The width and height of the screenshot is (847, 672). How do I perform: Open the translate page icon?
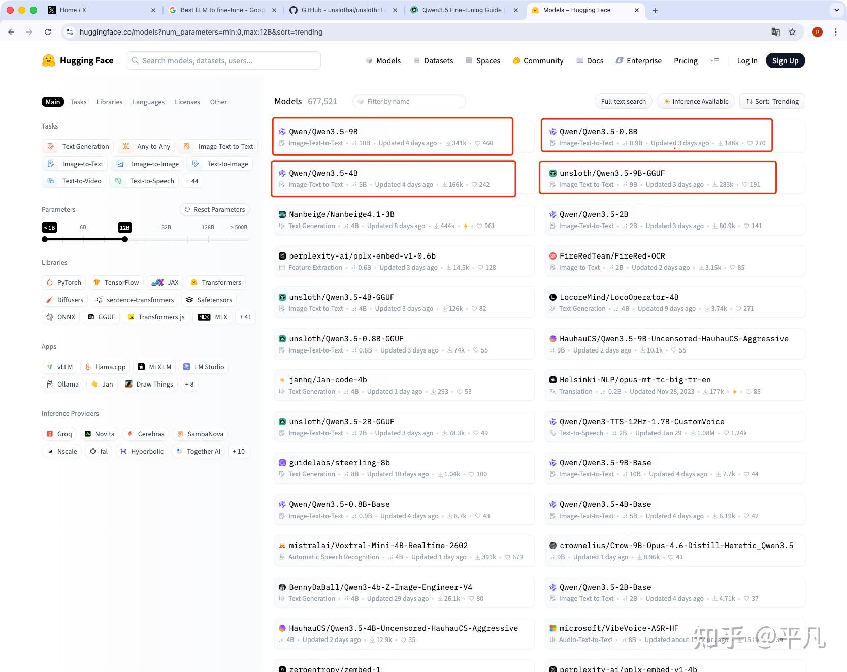[776, 32]
